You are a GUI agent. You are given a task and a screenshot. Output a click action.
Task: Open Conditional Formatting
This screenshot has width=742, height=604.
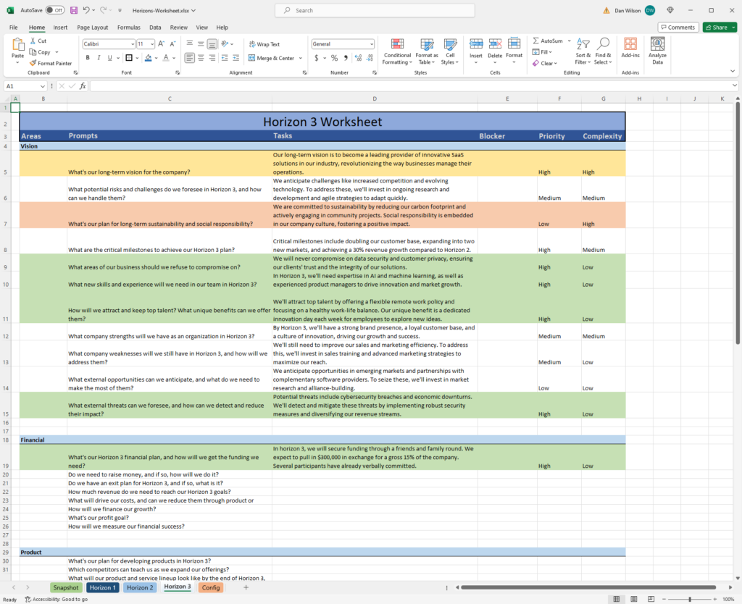[x=397, y=52]
